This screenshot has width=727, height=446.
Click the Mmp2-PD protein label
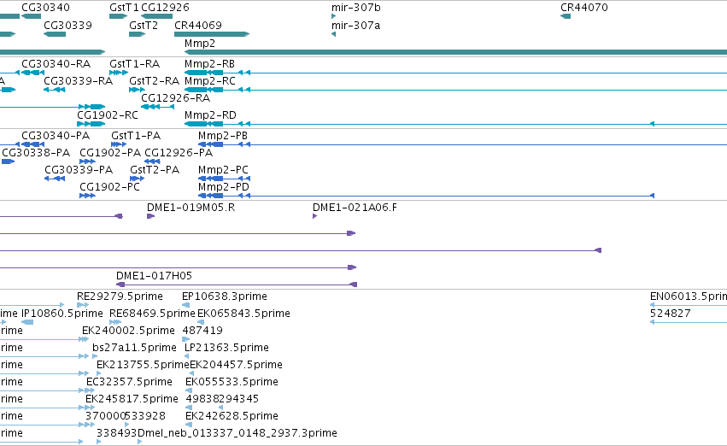(x=224, y=187)
